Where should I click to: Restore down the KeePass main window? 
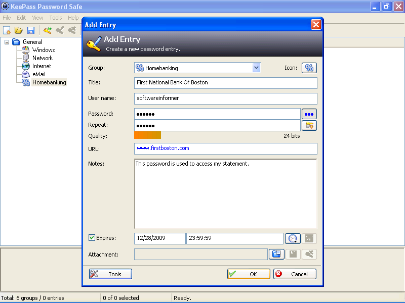coord(387,7)
